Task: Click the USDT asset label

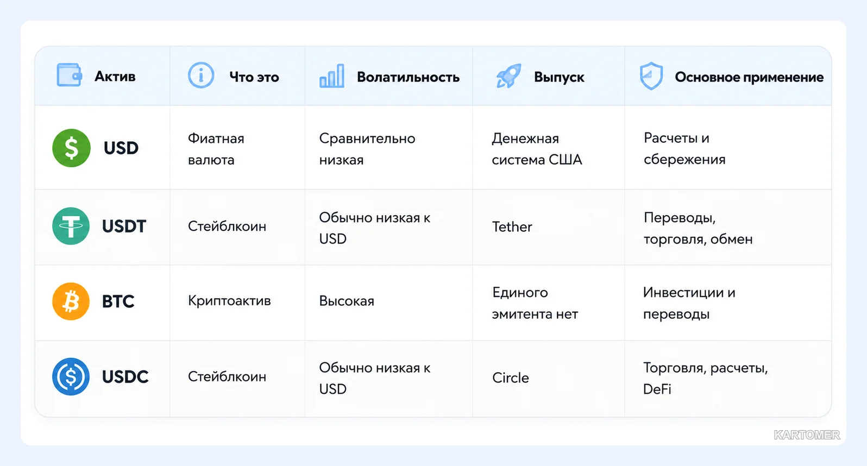Action: (124, 226)
